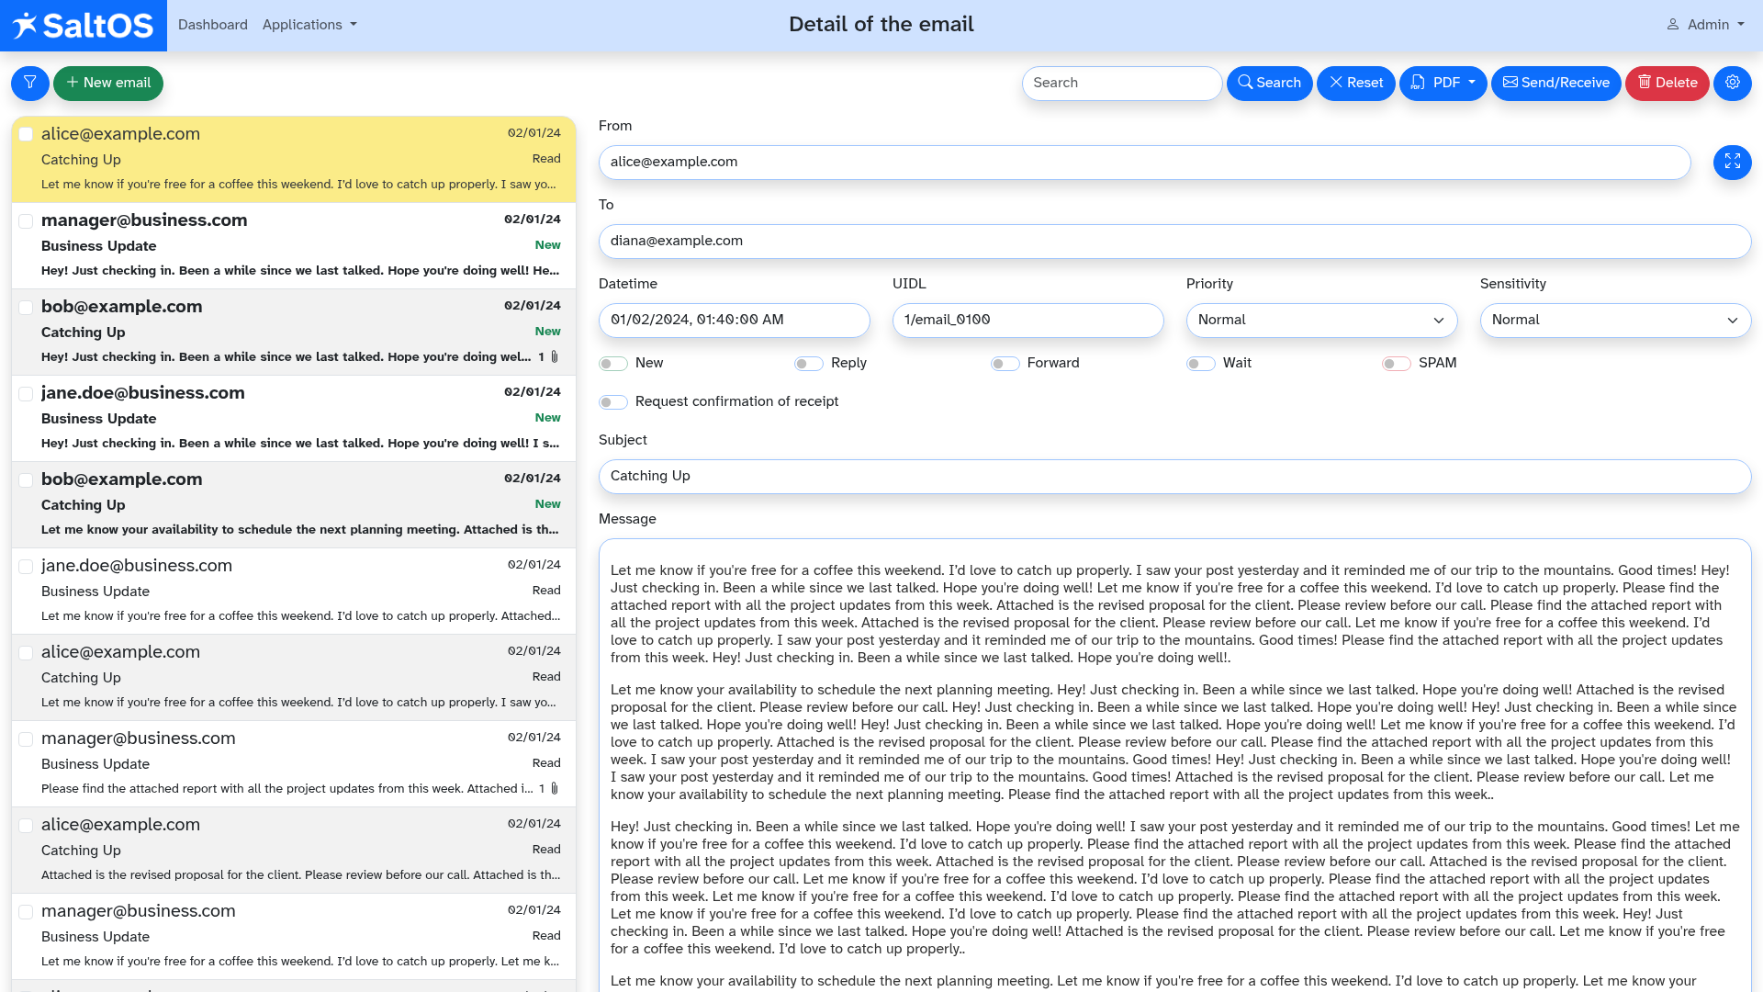Screen dimensions: 1763x992
Task: Open the PDF dropdown button
Action: pos(1443,83)
